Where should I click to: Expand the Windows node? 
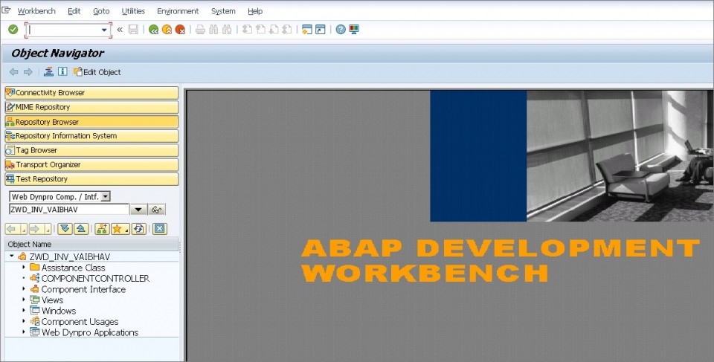click(24, 311)
